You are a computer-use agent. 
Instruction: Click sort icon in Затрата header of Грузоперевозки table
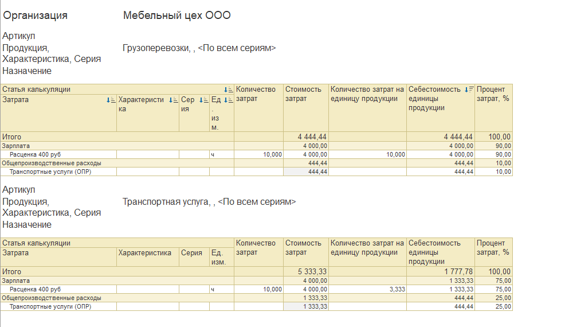click(111, 100)
